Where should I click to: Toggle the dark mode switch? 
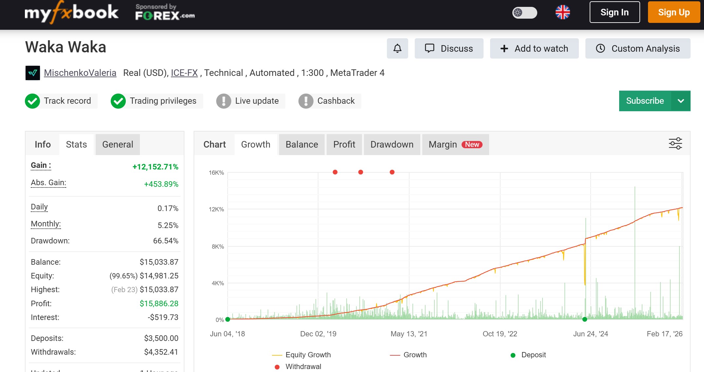[524, 13]
